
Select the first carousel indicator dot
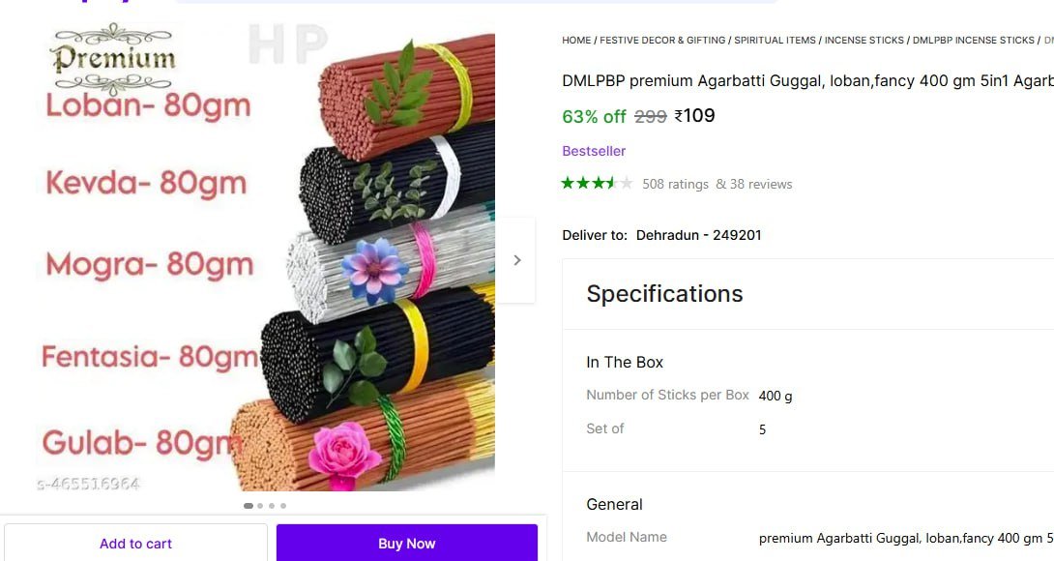tap(249, 505)
